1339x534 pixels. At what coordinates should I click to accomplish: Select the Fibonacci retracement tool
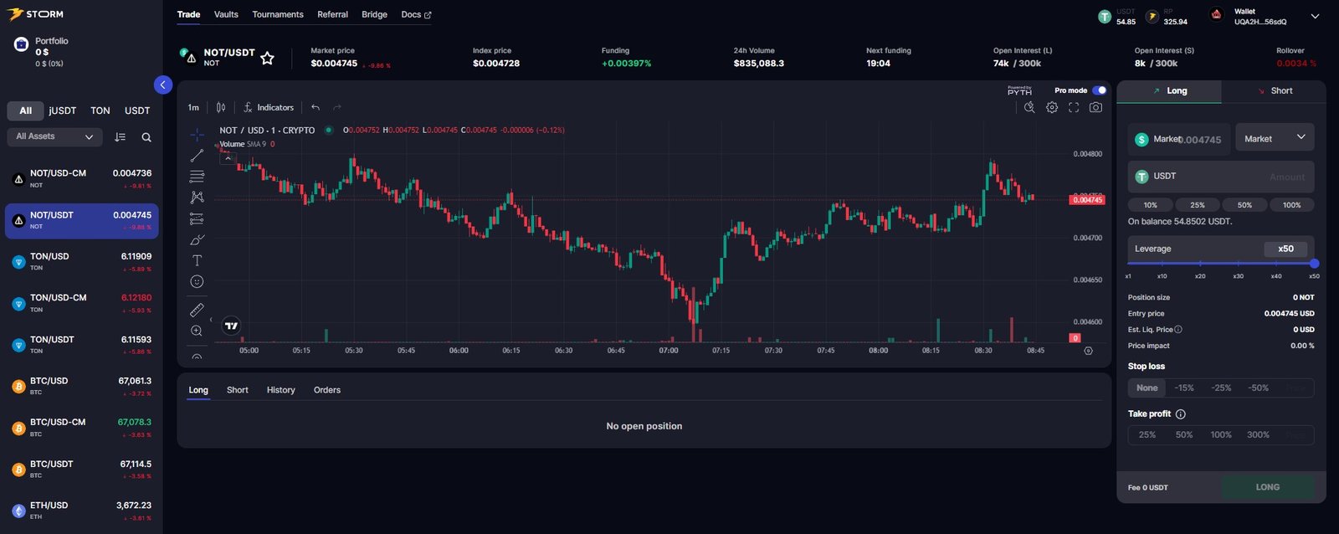tap(197, 177)
